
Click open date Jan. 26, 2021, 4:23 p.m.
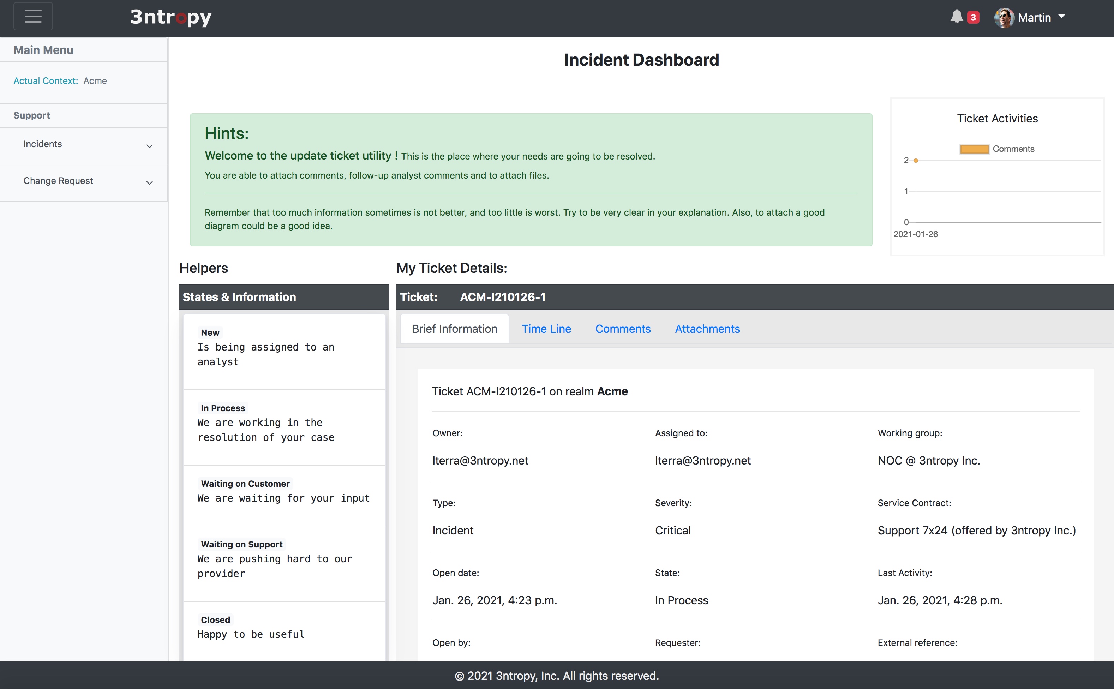point(495,601)
